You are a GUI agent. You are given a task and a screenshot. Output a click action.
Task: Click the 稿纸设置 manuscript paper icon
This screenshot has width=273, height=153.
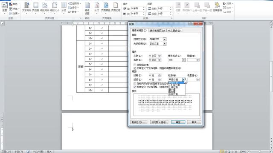[x=87, y=8]
